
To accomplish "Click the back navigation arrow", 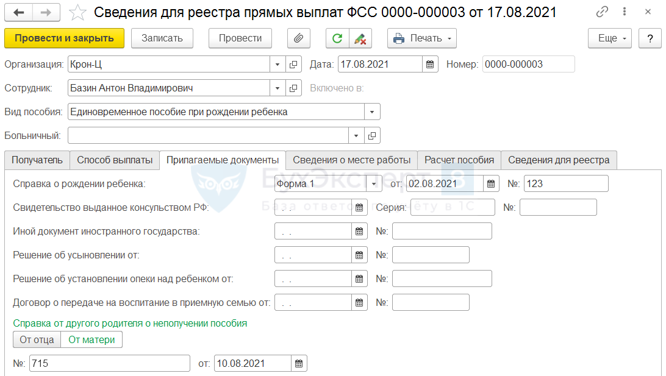I will 19,13.
